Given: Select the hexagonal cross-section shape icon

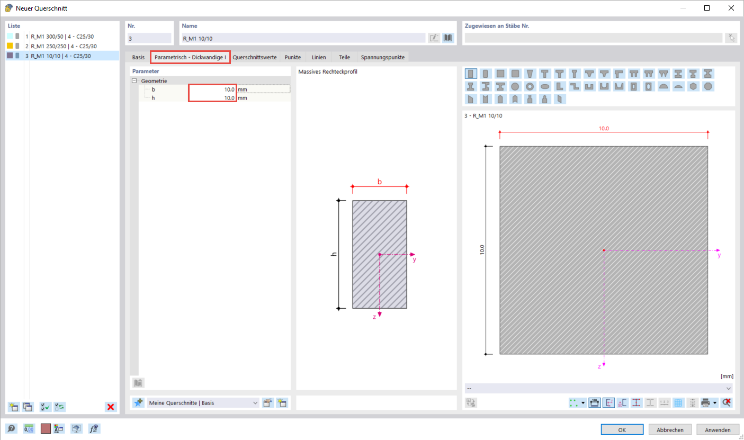Looking at the screenshot, I should (x=693, y=86).
